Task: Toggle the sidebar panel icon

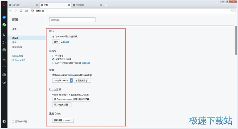Action: pos(4,121)
